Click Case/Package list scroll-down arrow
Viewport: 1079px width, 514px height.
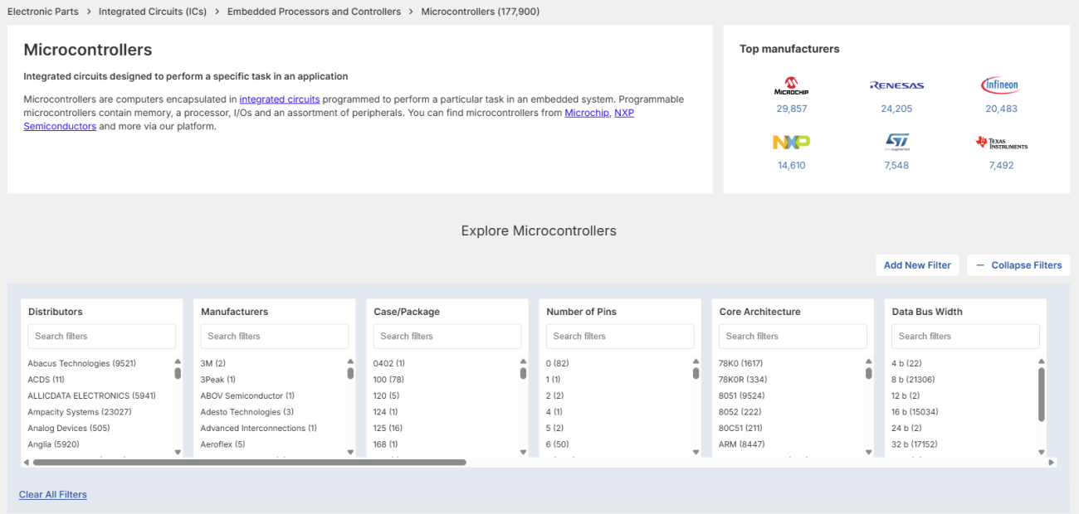[523, 453]
